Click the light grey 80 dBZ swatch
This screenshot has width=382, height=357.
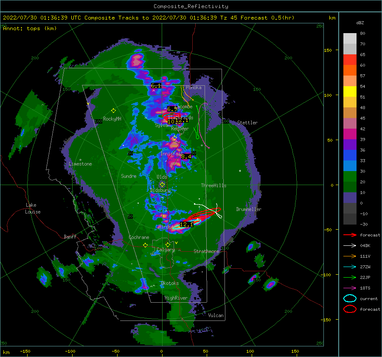pos(350,38)
